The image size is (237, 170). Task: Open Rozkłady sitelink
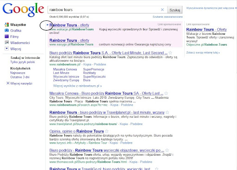click(89, 73)
